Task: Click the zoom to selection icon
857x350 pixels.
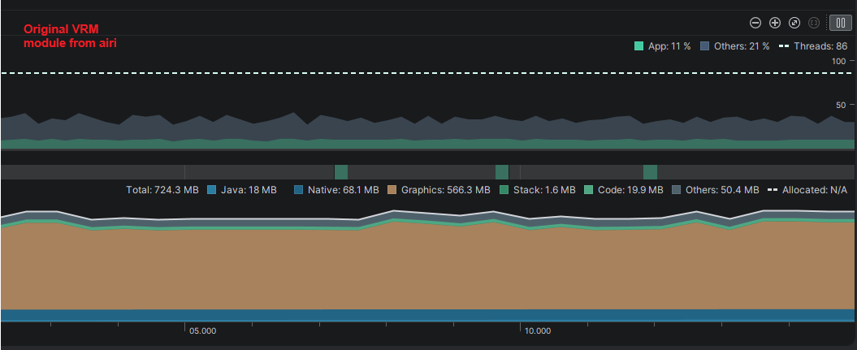Action: tap(813, 23)
